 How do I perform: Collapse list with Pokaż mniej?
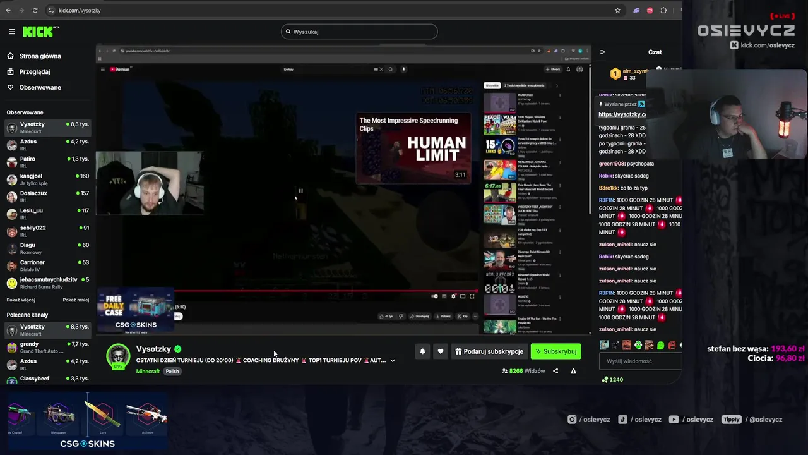(76, 300)
